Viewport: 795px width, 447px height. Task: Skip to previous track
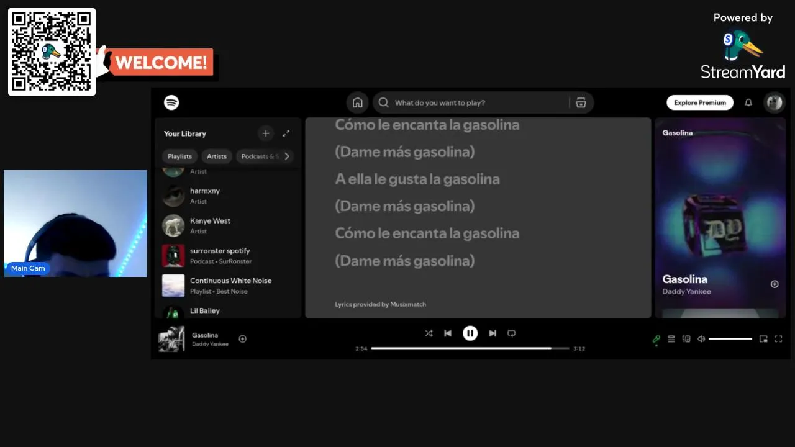coord(448,333)
